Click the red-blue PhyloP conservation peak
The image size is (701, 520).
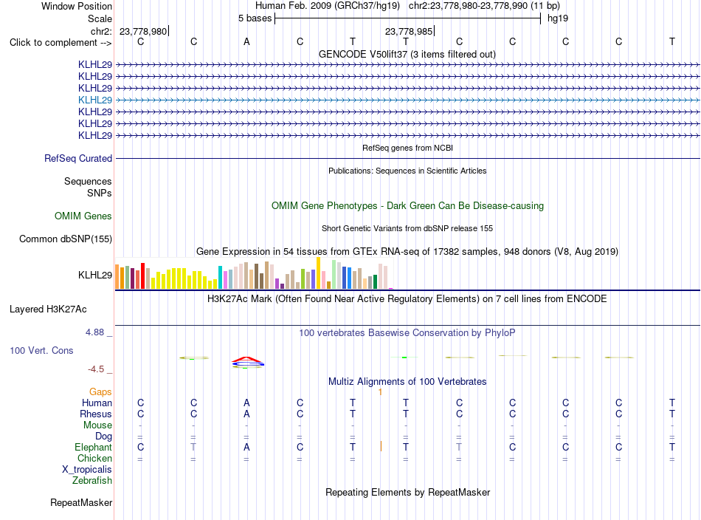pyautogui.click(x=248, y=362)
